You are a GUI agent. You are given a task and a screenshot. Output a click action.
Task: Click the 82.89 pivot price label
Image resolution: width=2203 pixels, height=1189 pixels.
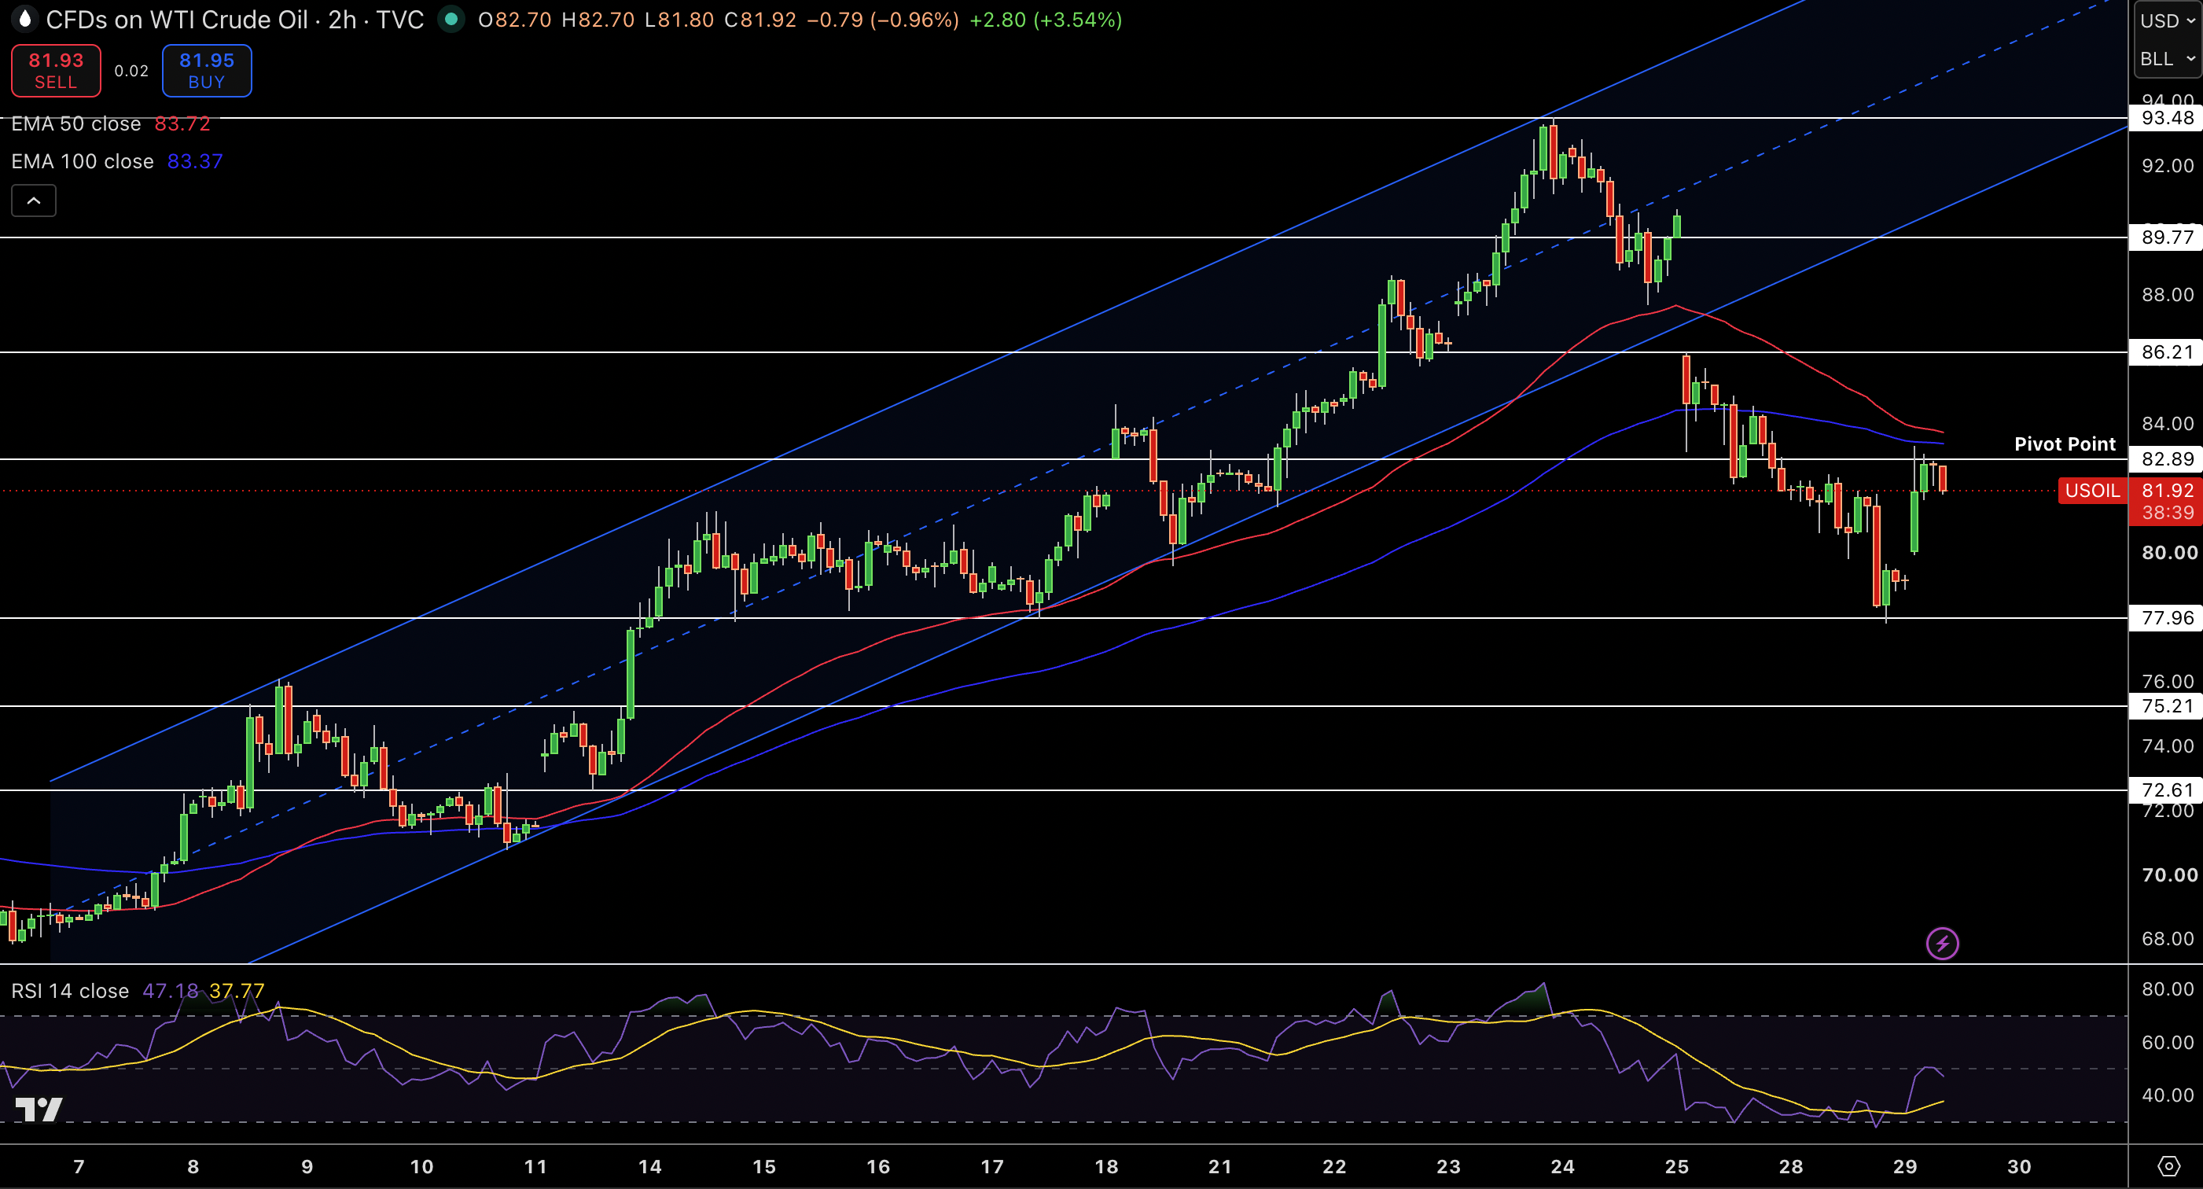point(2167,459)
